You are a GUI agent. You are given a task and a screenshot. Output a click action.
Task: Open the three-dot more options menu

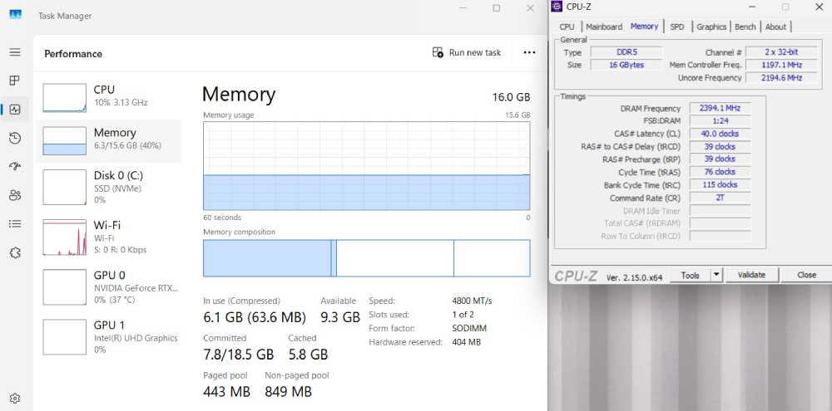(x=529, y=52)
